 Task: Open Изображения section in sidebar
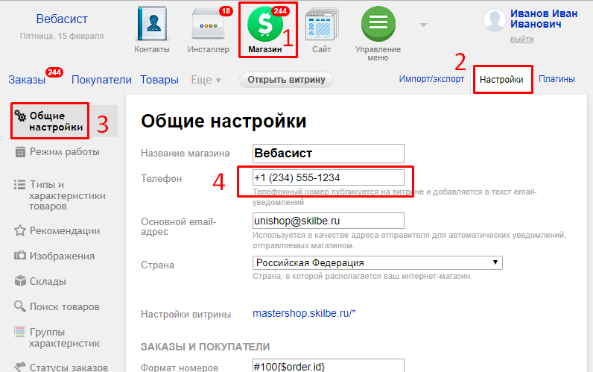coord(62,256)
